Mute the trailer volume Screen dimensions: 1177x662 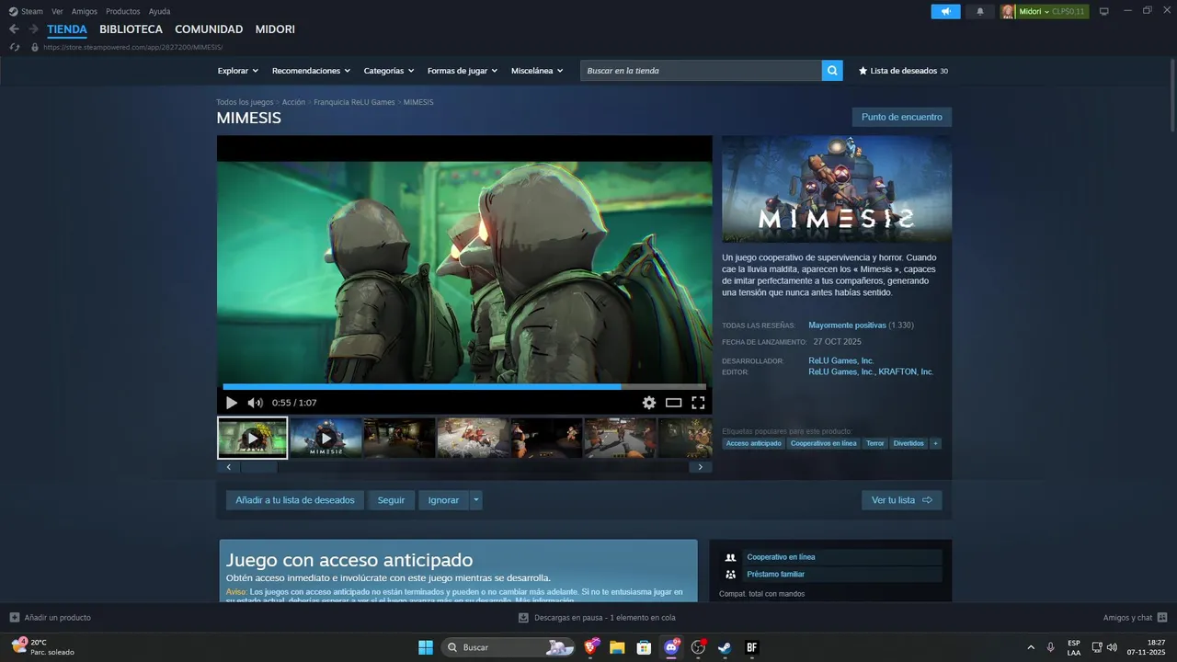click(x=255, y=403)
